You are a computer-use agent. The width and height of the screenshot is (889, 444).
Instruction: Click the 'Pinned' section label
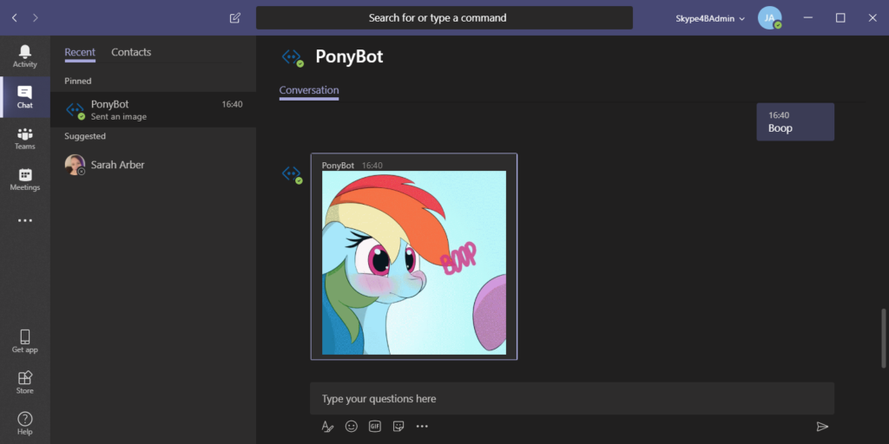[x=77, y=81]
